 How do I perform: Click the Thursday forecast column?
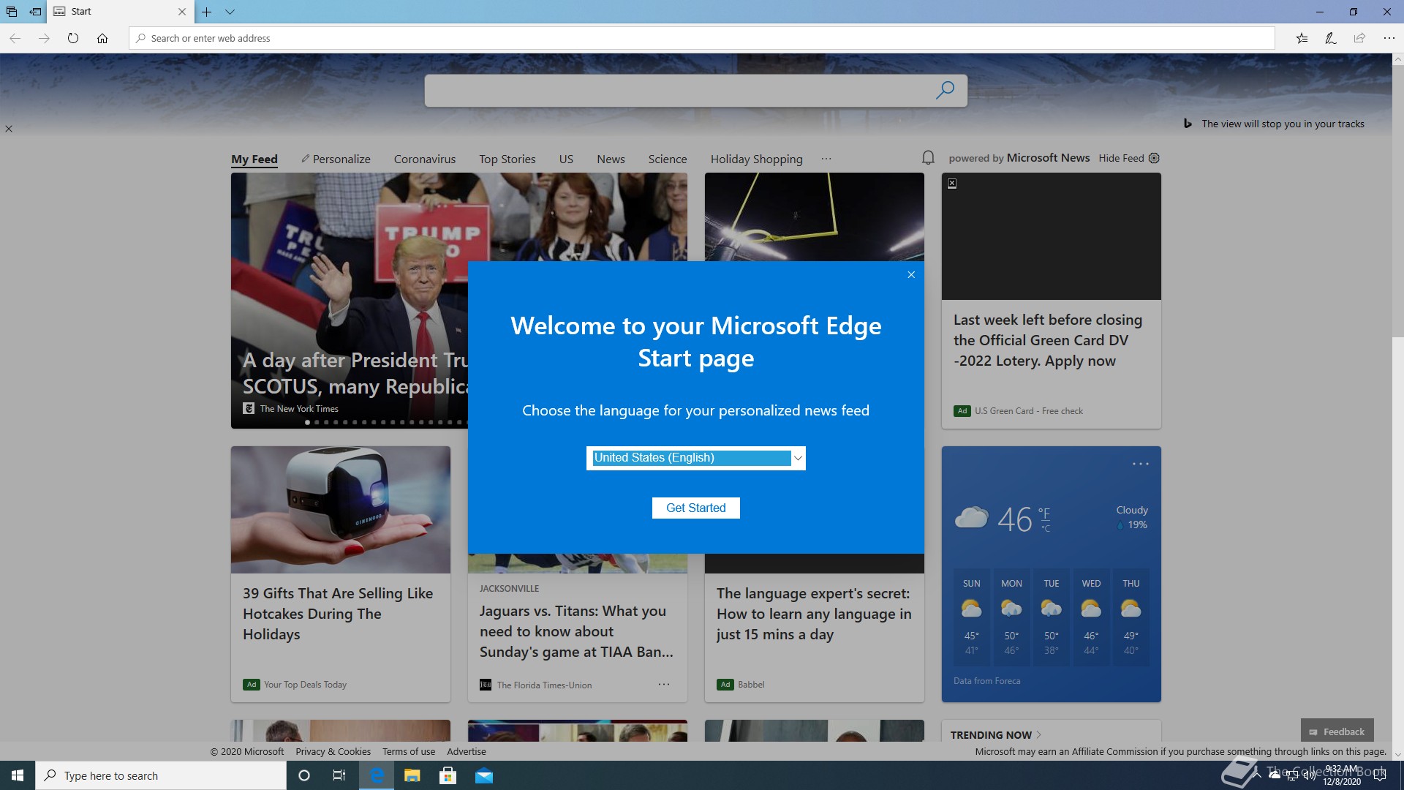click(1131, 617)
